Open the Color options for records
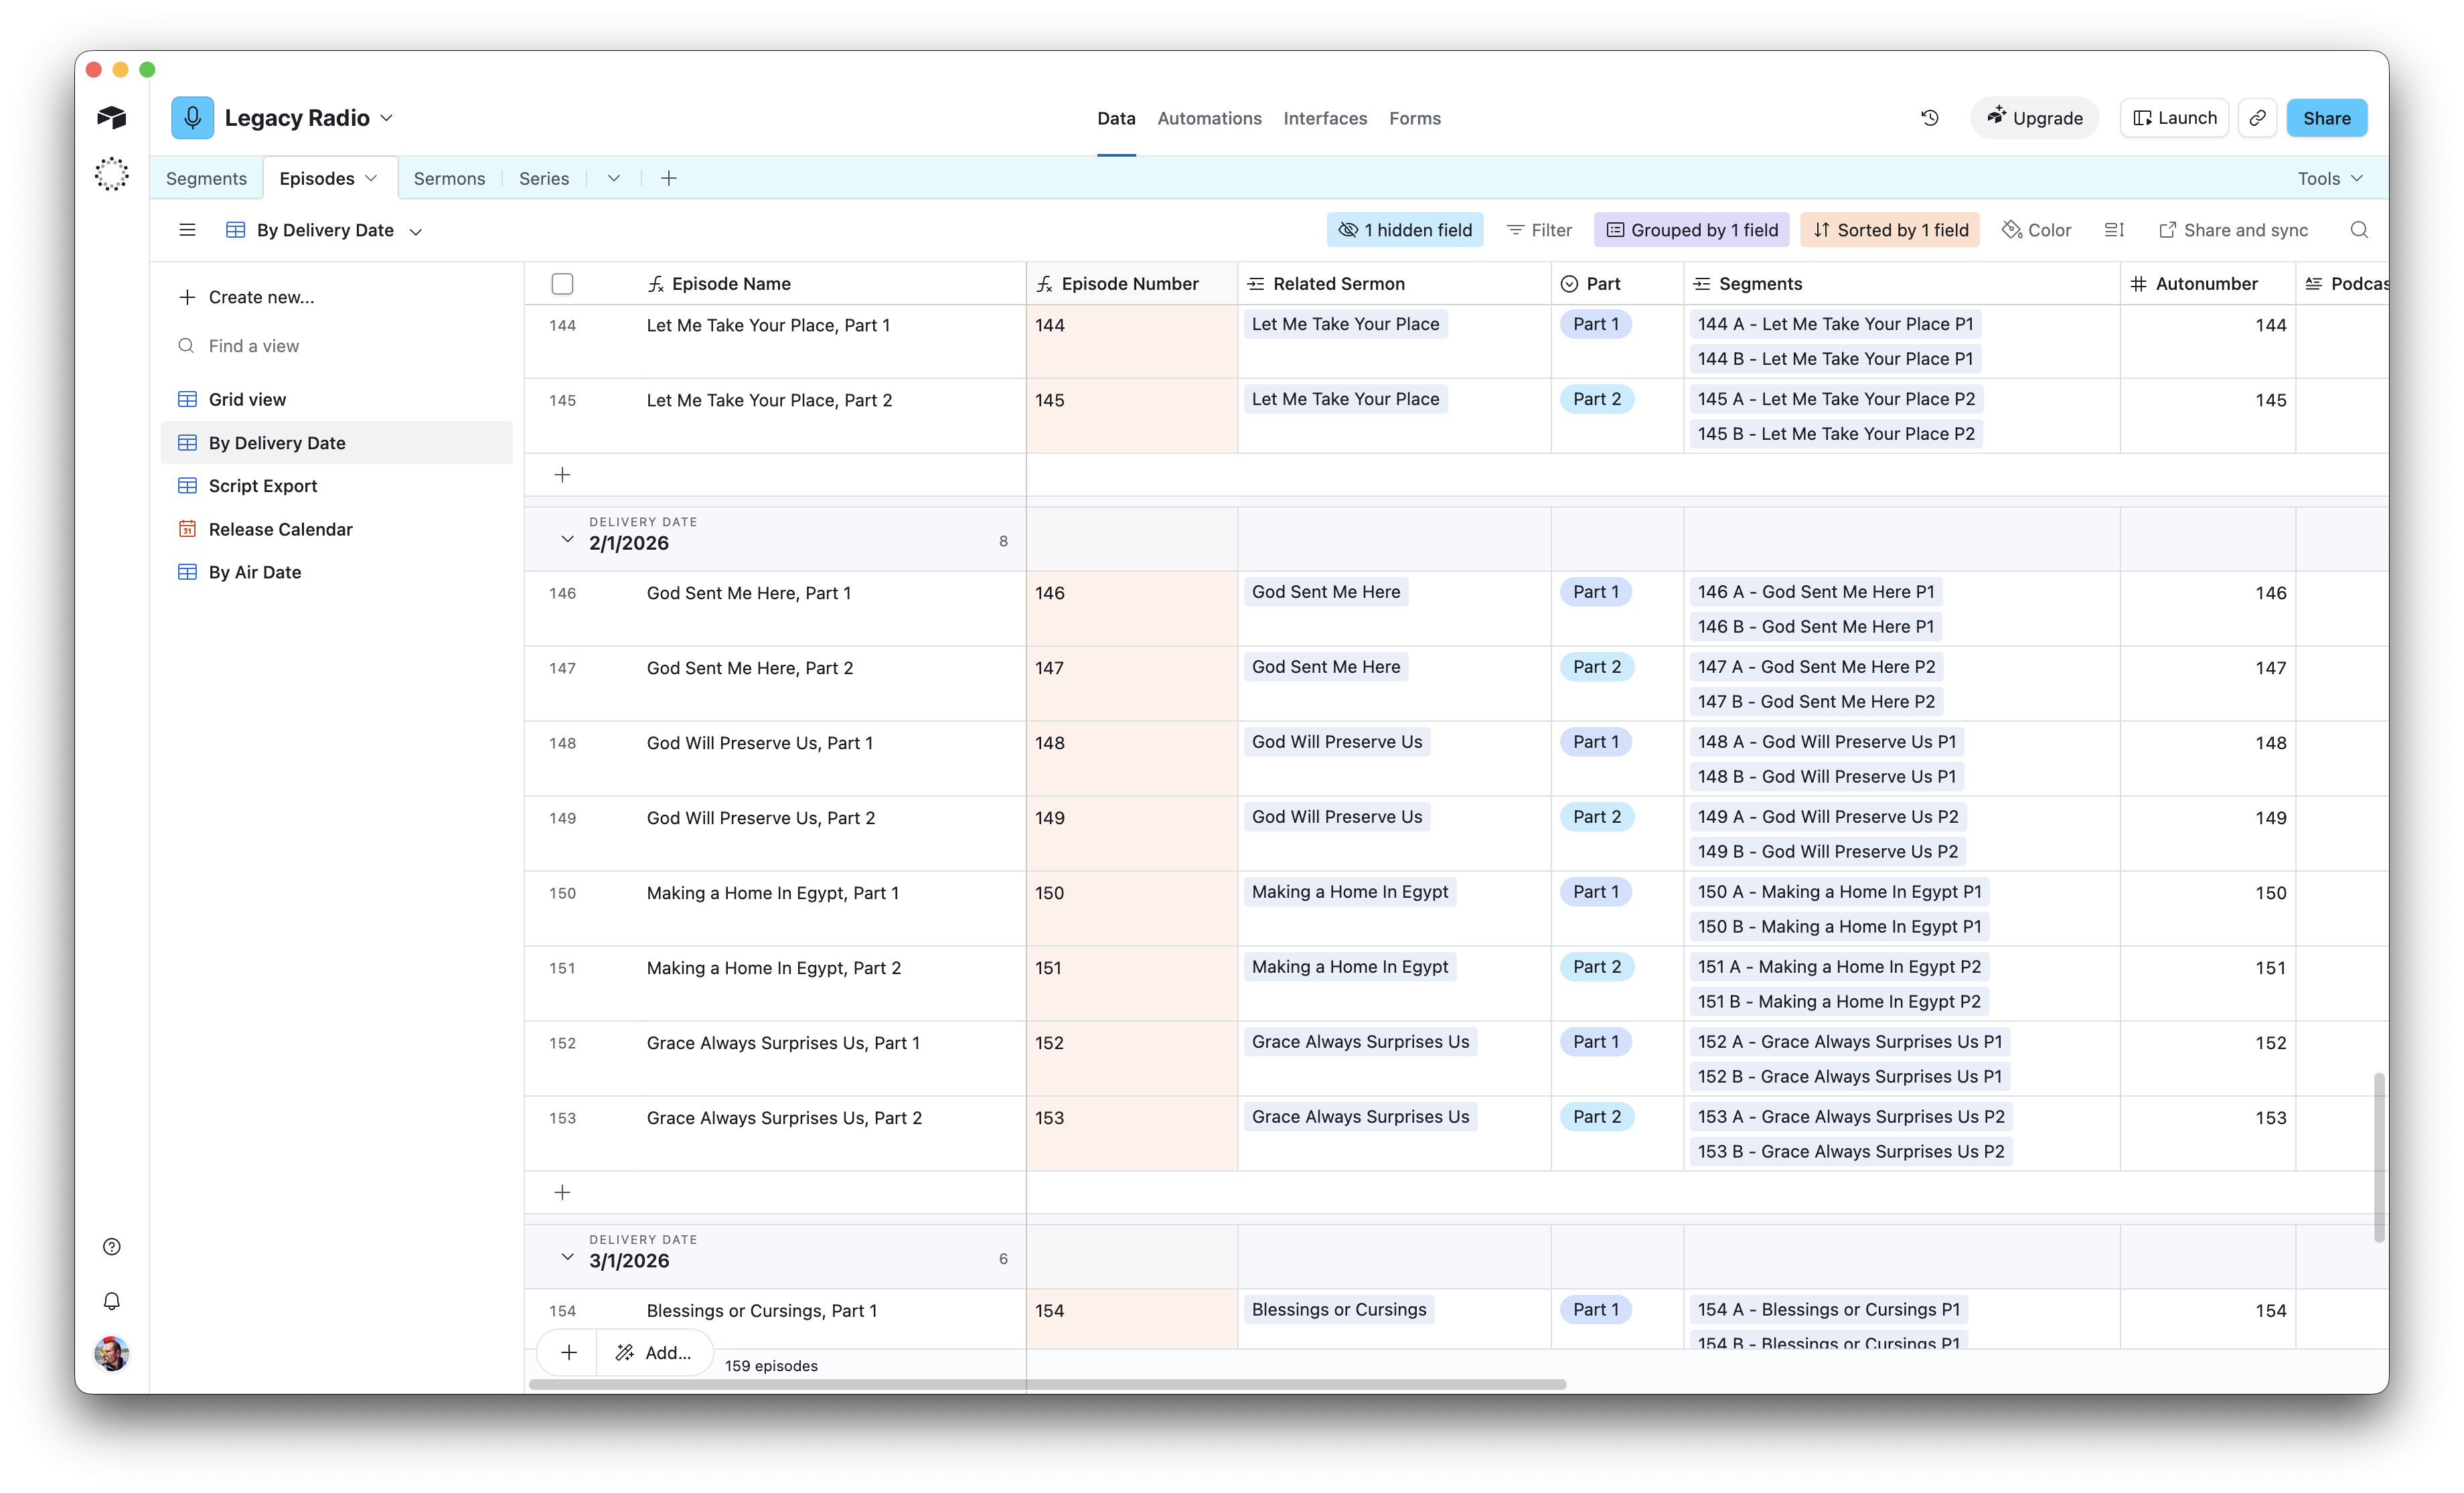The image size is (2464, 1493). (x=2036, y=230)
